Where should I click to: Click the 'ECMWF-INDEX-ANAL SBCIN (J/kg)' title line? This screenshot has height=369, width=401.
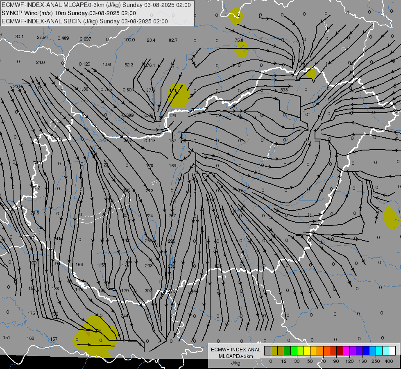pyautogui.click(x=50, y=21)
